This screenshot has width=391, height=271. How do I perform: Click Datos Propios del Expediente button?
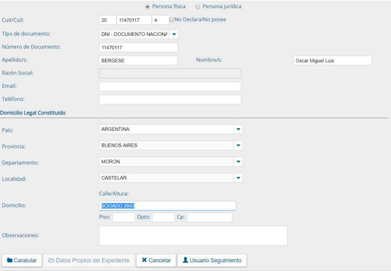point(90,260)
